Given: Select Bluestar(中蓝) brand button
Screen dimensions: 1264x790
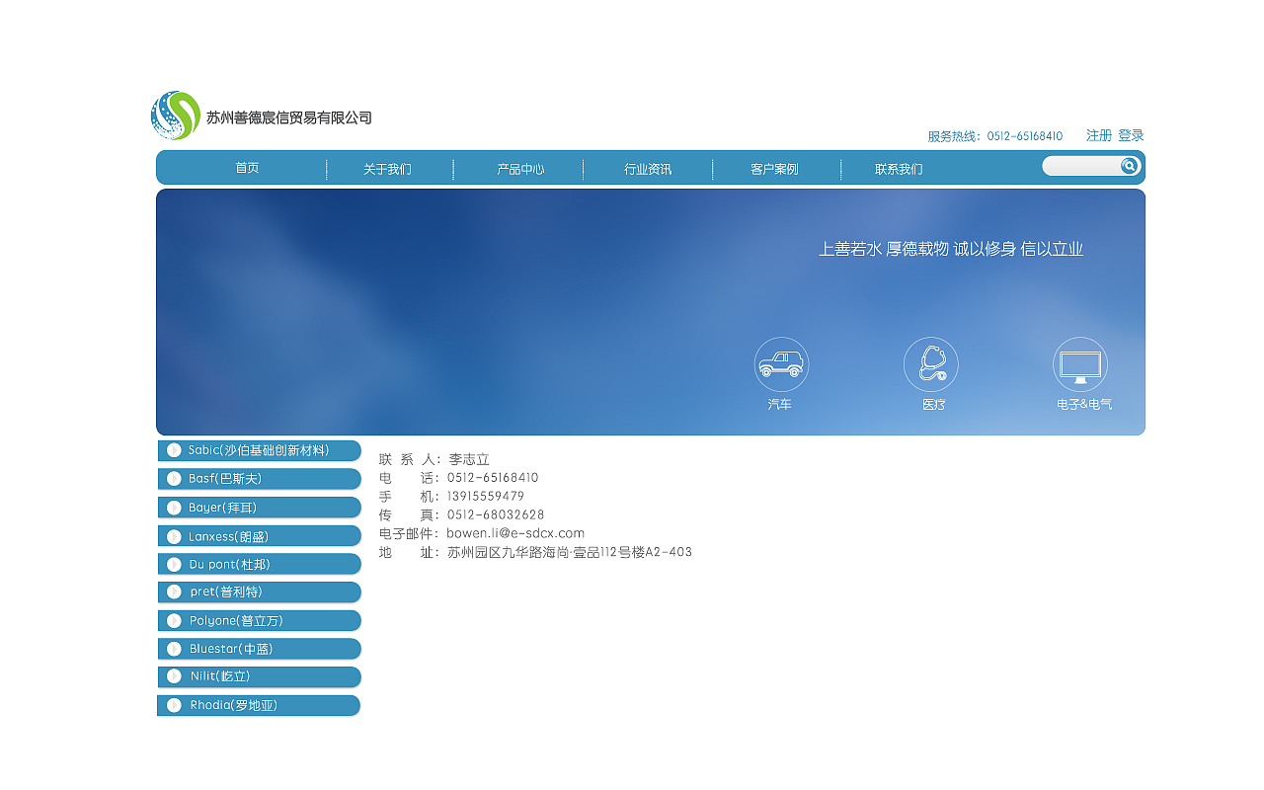Looking at the screenshot, I should pyautogui.click(x=260, y=649).
